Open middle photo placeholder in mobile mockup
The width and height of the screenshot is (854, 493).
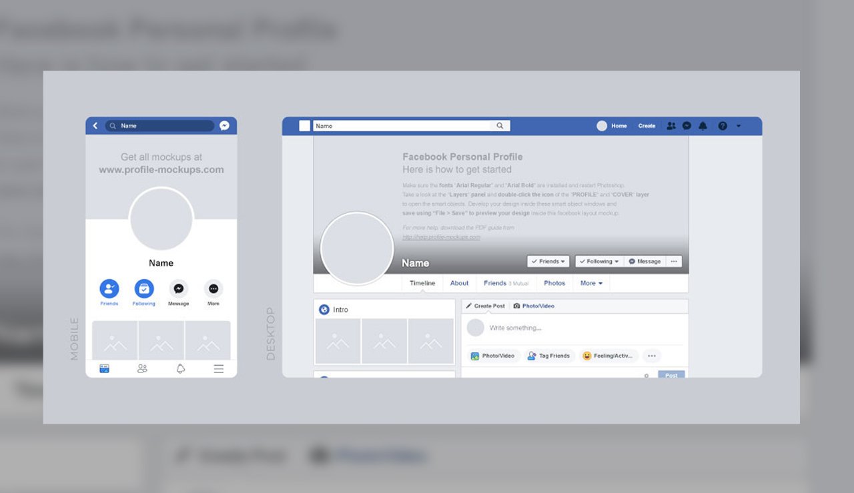(x=161, y=340)
